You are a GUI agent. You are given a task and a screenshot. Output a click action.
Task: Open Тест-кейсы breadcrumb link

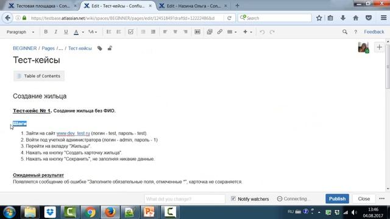coord(80,48)
